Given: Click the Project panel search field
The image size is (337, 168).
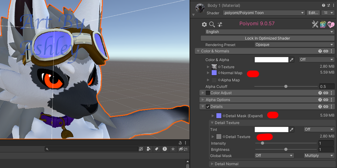Looking at the screenshot, I should click(x=92, y=149).
